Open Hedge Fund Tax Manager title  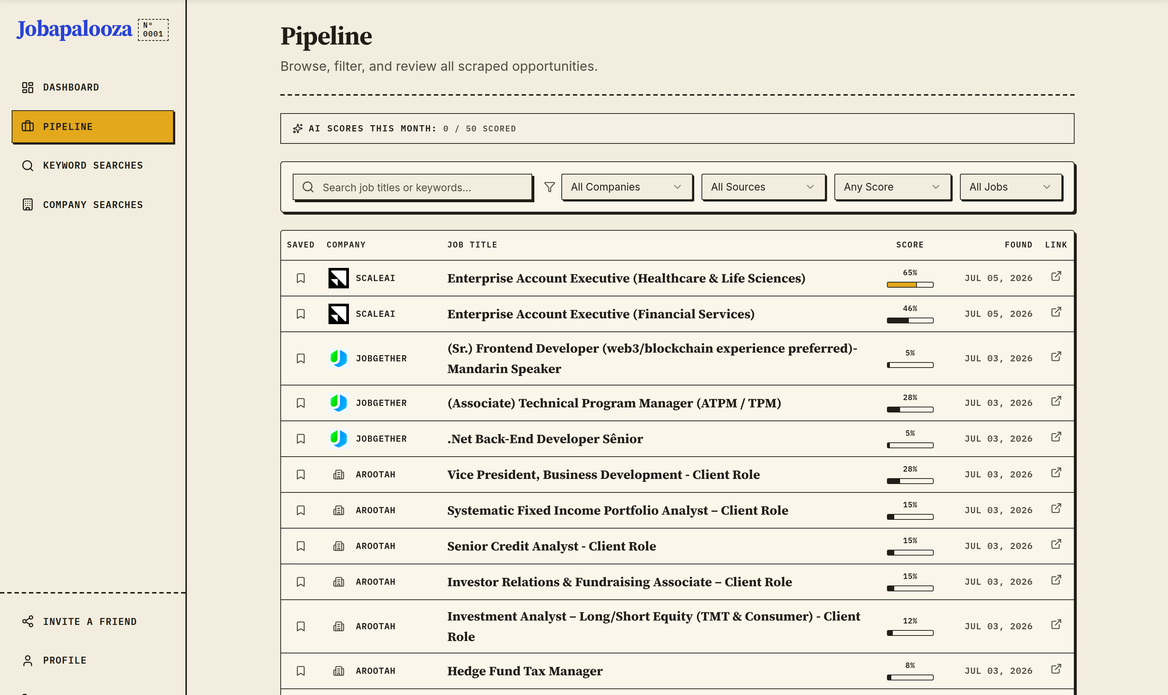[x=525, y=671]
